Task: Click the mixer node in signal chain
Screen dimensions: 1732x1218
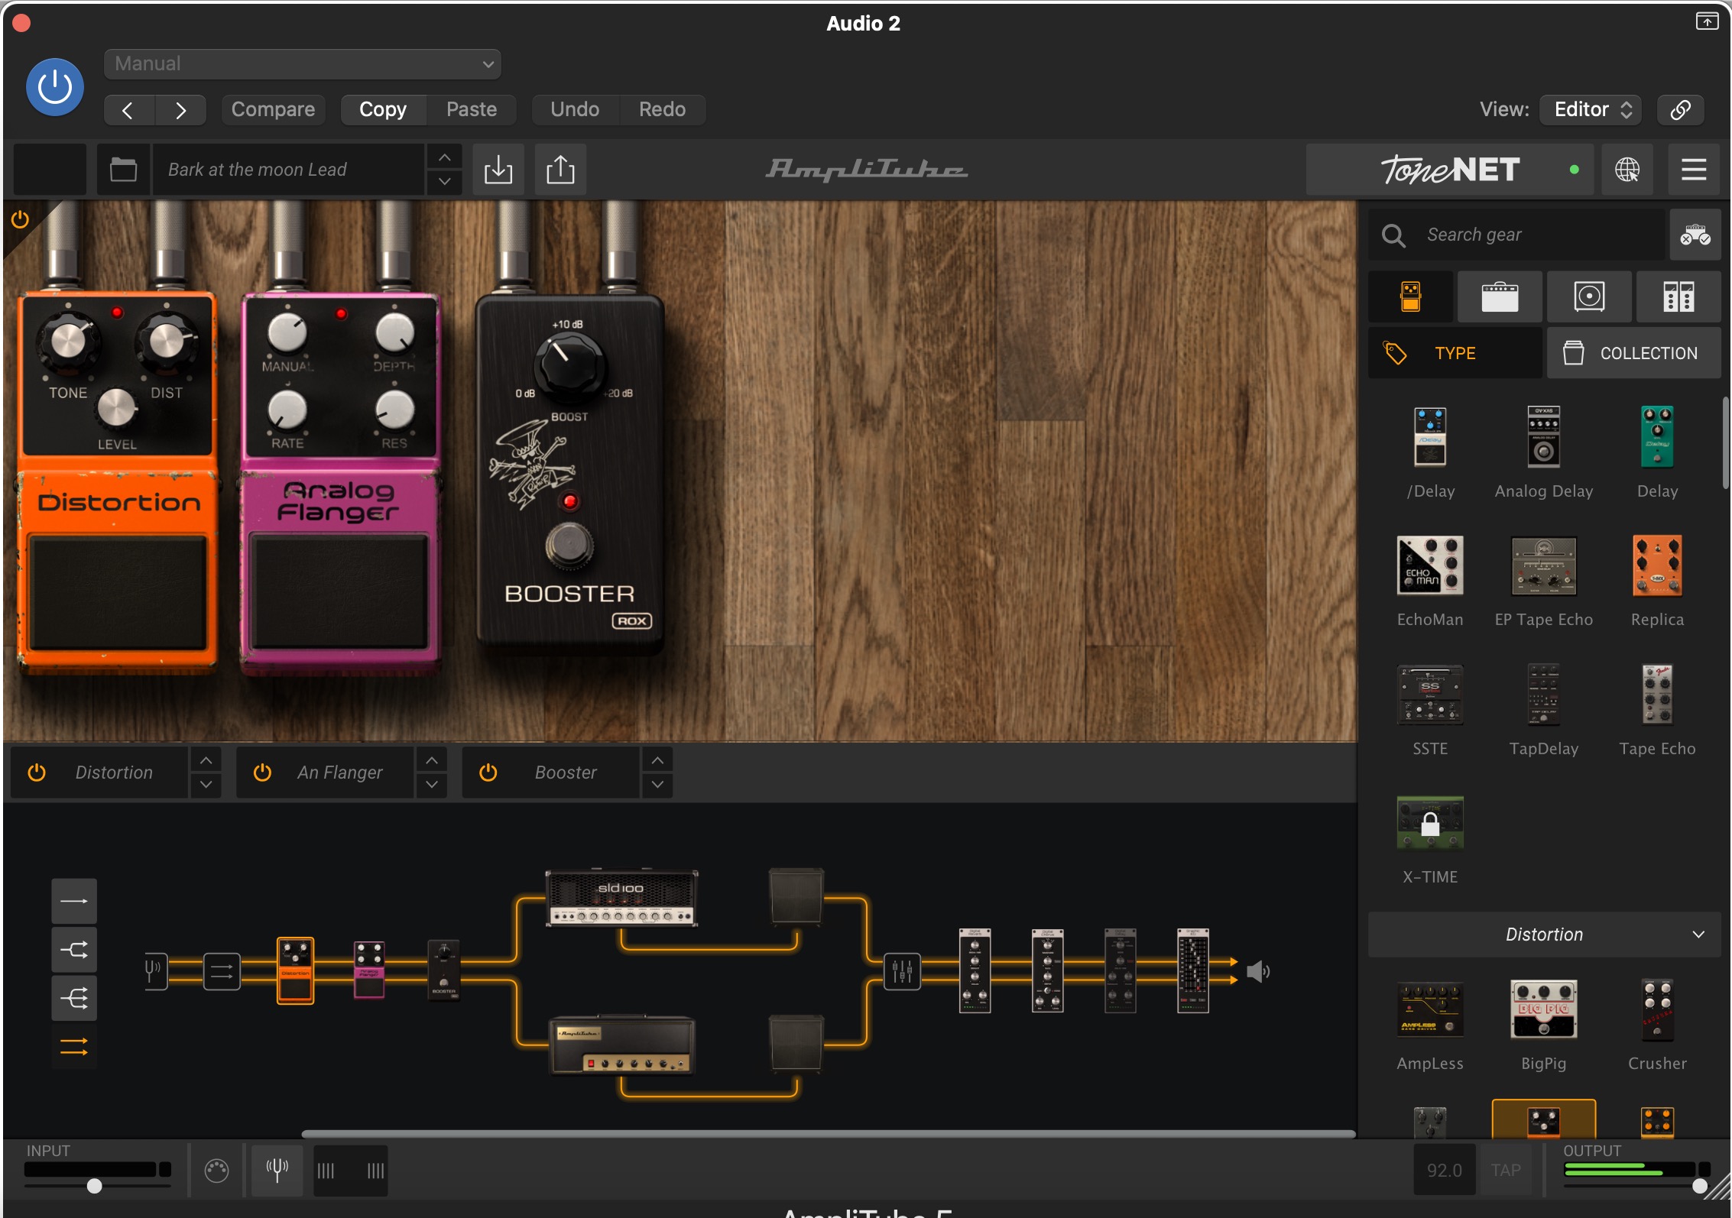Action: click(x=902, y=971)
